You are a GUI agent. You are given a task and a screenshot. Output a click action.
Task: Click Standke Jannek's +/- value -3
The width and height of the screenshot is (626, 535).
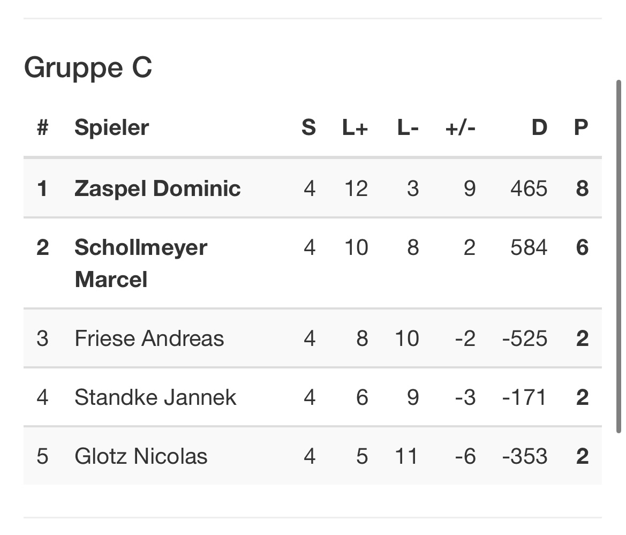point(465,397)
